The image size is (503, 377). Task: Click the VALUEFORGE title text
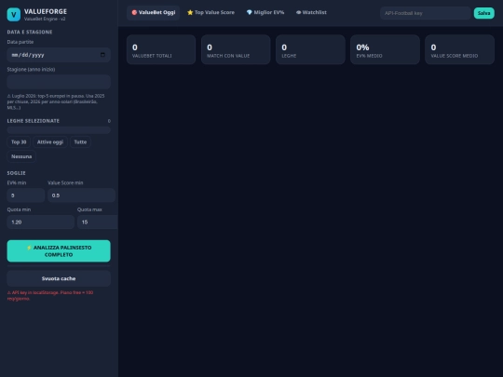point(46,11)
